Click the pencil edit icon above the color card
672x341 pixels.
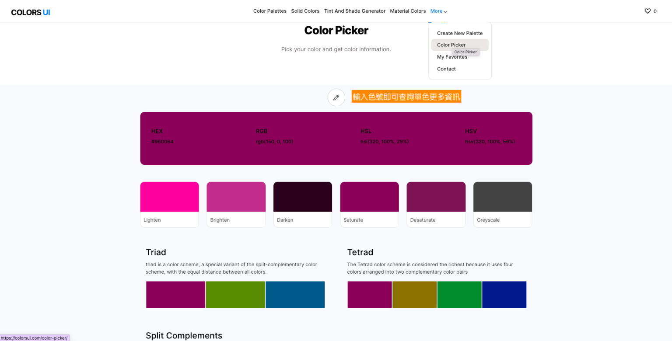click(x=336, y=97)
